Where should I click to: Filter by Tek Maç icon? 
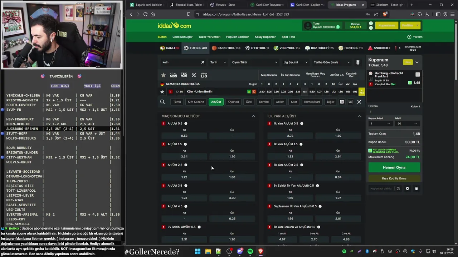(184, 75)
